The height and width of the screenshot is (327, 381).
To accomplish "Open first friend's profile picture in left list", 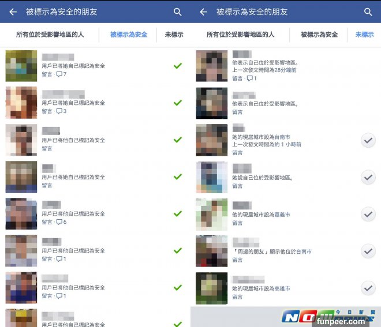I will (21, 66).
